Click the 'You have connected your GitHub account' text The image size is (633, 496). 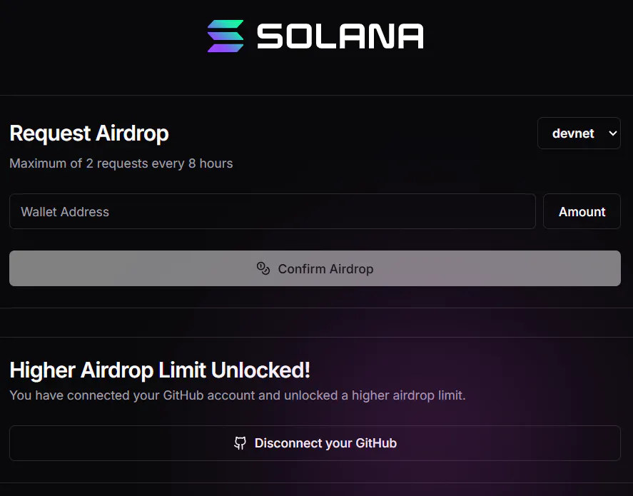coord(238,395)
